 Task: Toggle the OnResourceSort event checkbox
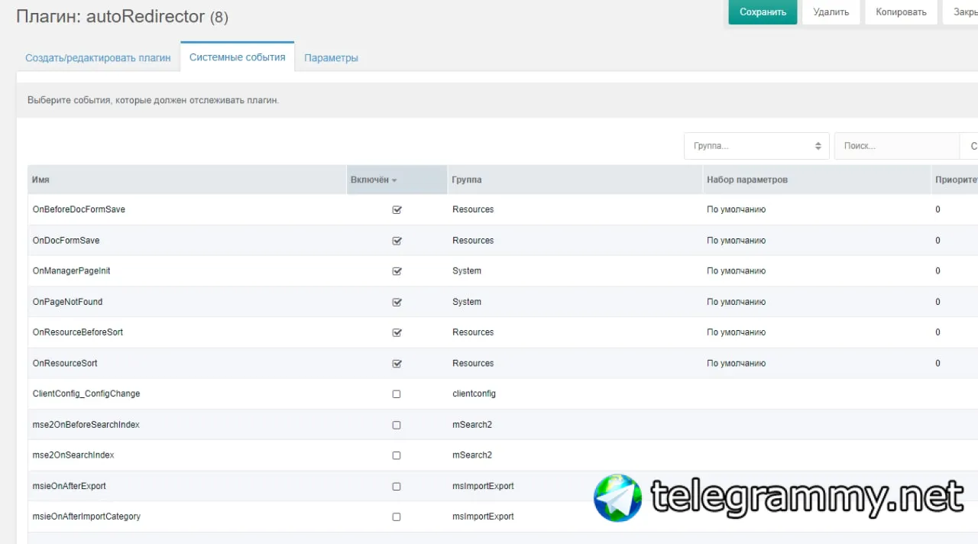coord(397,364)
